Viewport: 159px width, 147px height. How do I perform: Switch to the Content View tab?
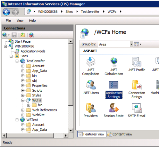click(120, 134)
